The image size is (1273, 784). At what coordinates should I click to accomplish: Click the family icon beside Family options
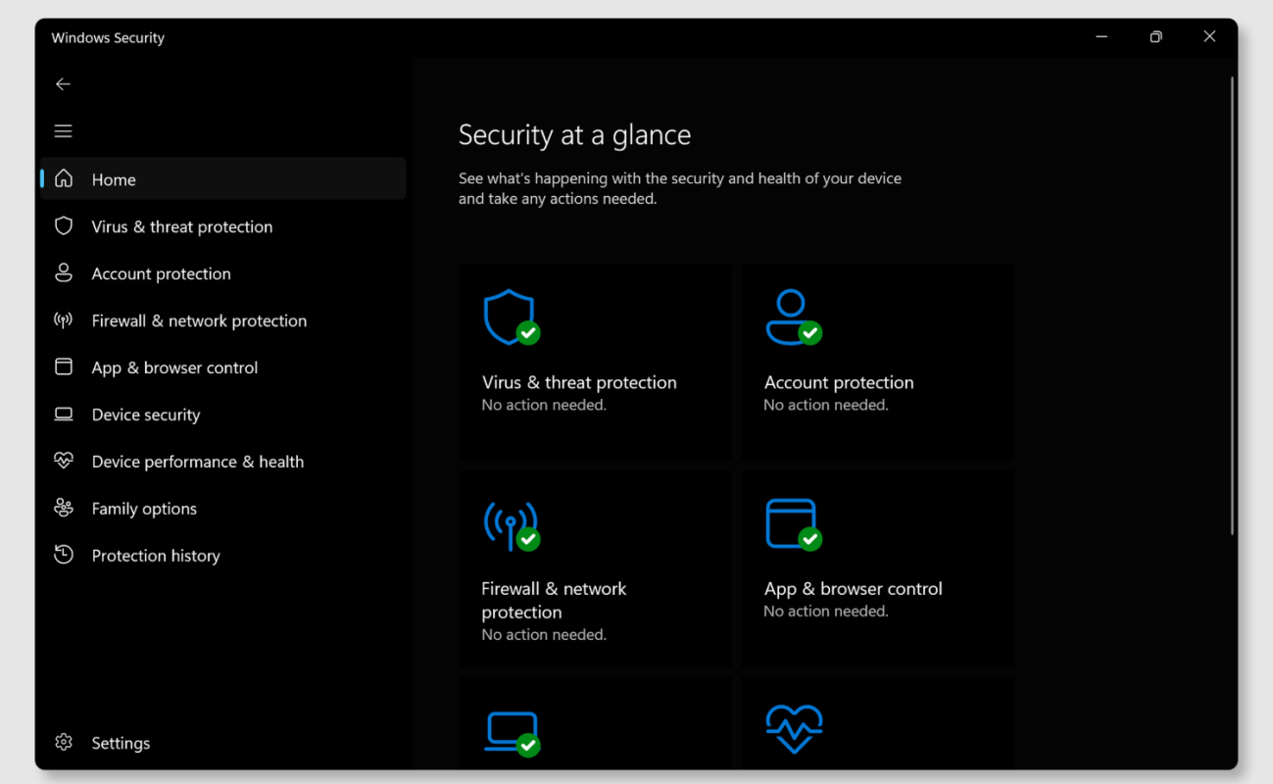click(x=64, y=508)
